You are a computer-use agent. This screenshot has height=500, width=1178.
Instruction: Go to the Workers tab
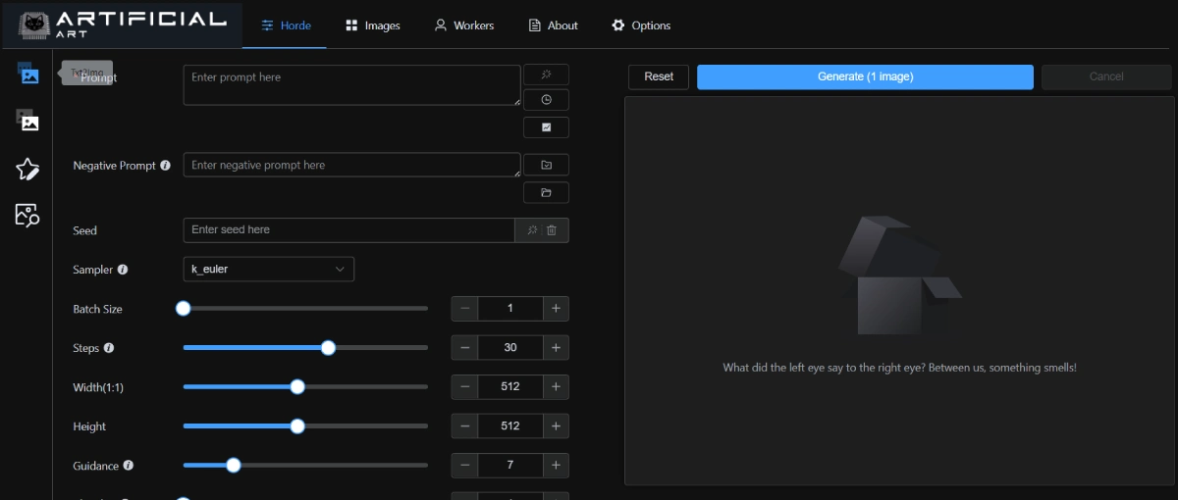click(464, 25)
